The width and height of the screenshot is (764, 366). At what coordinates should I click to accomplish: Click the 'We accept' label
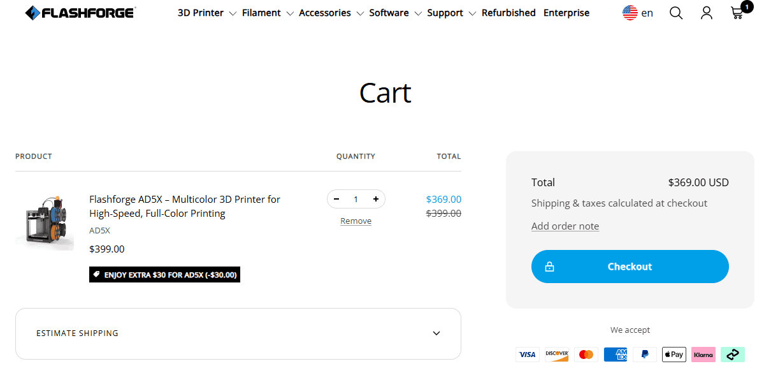click(630, 330)
